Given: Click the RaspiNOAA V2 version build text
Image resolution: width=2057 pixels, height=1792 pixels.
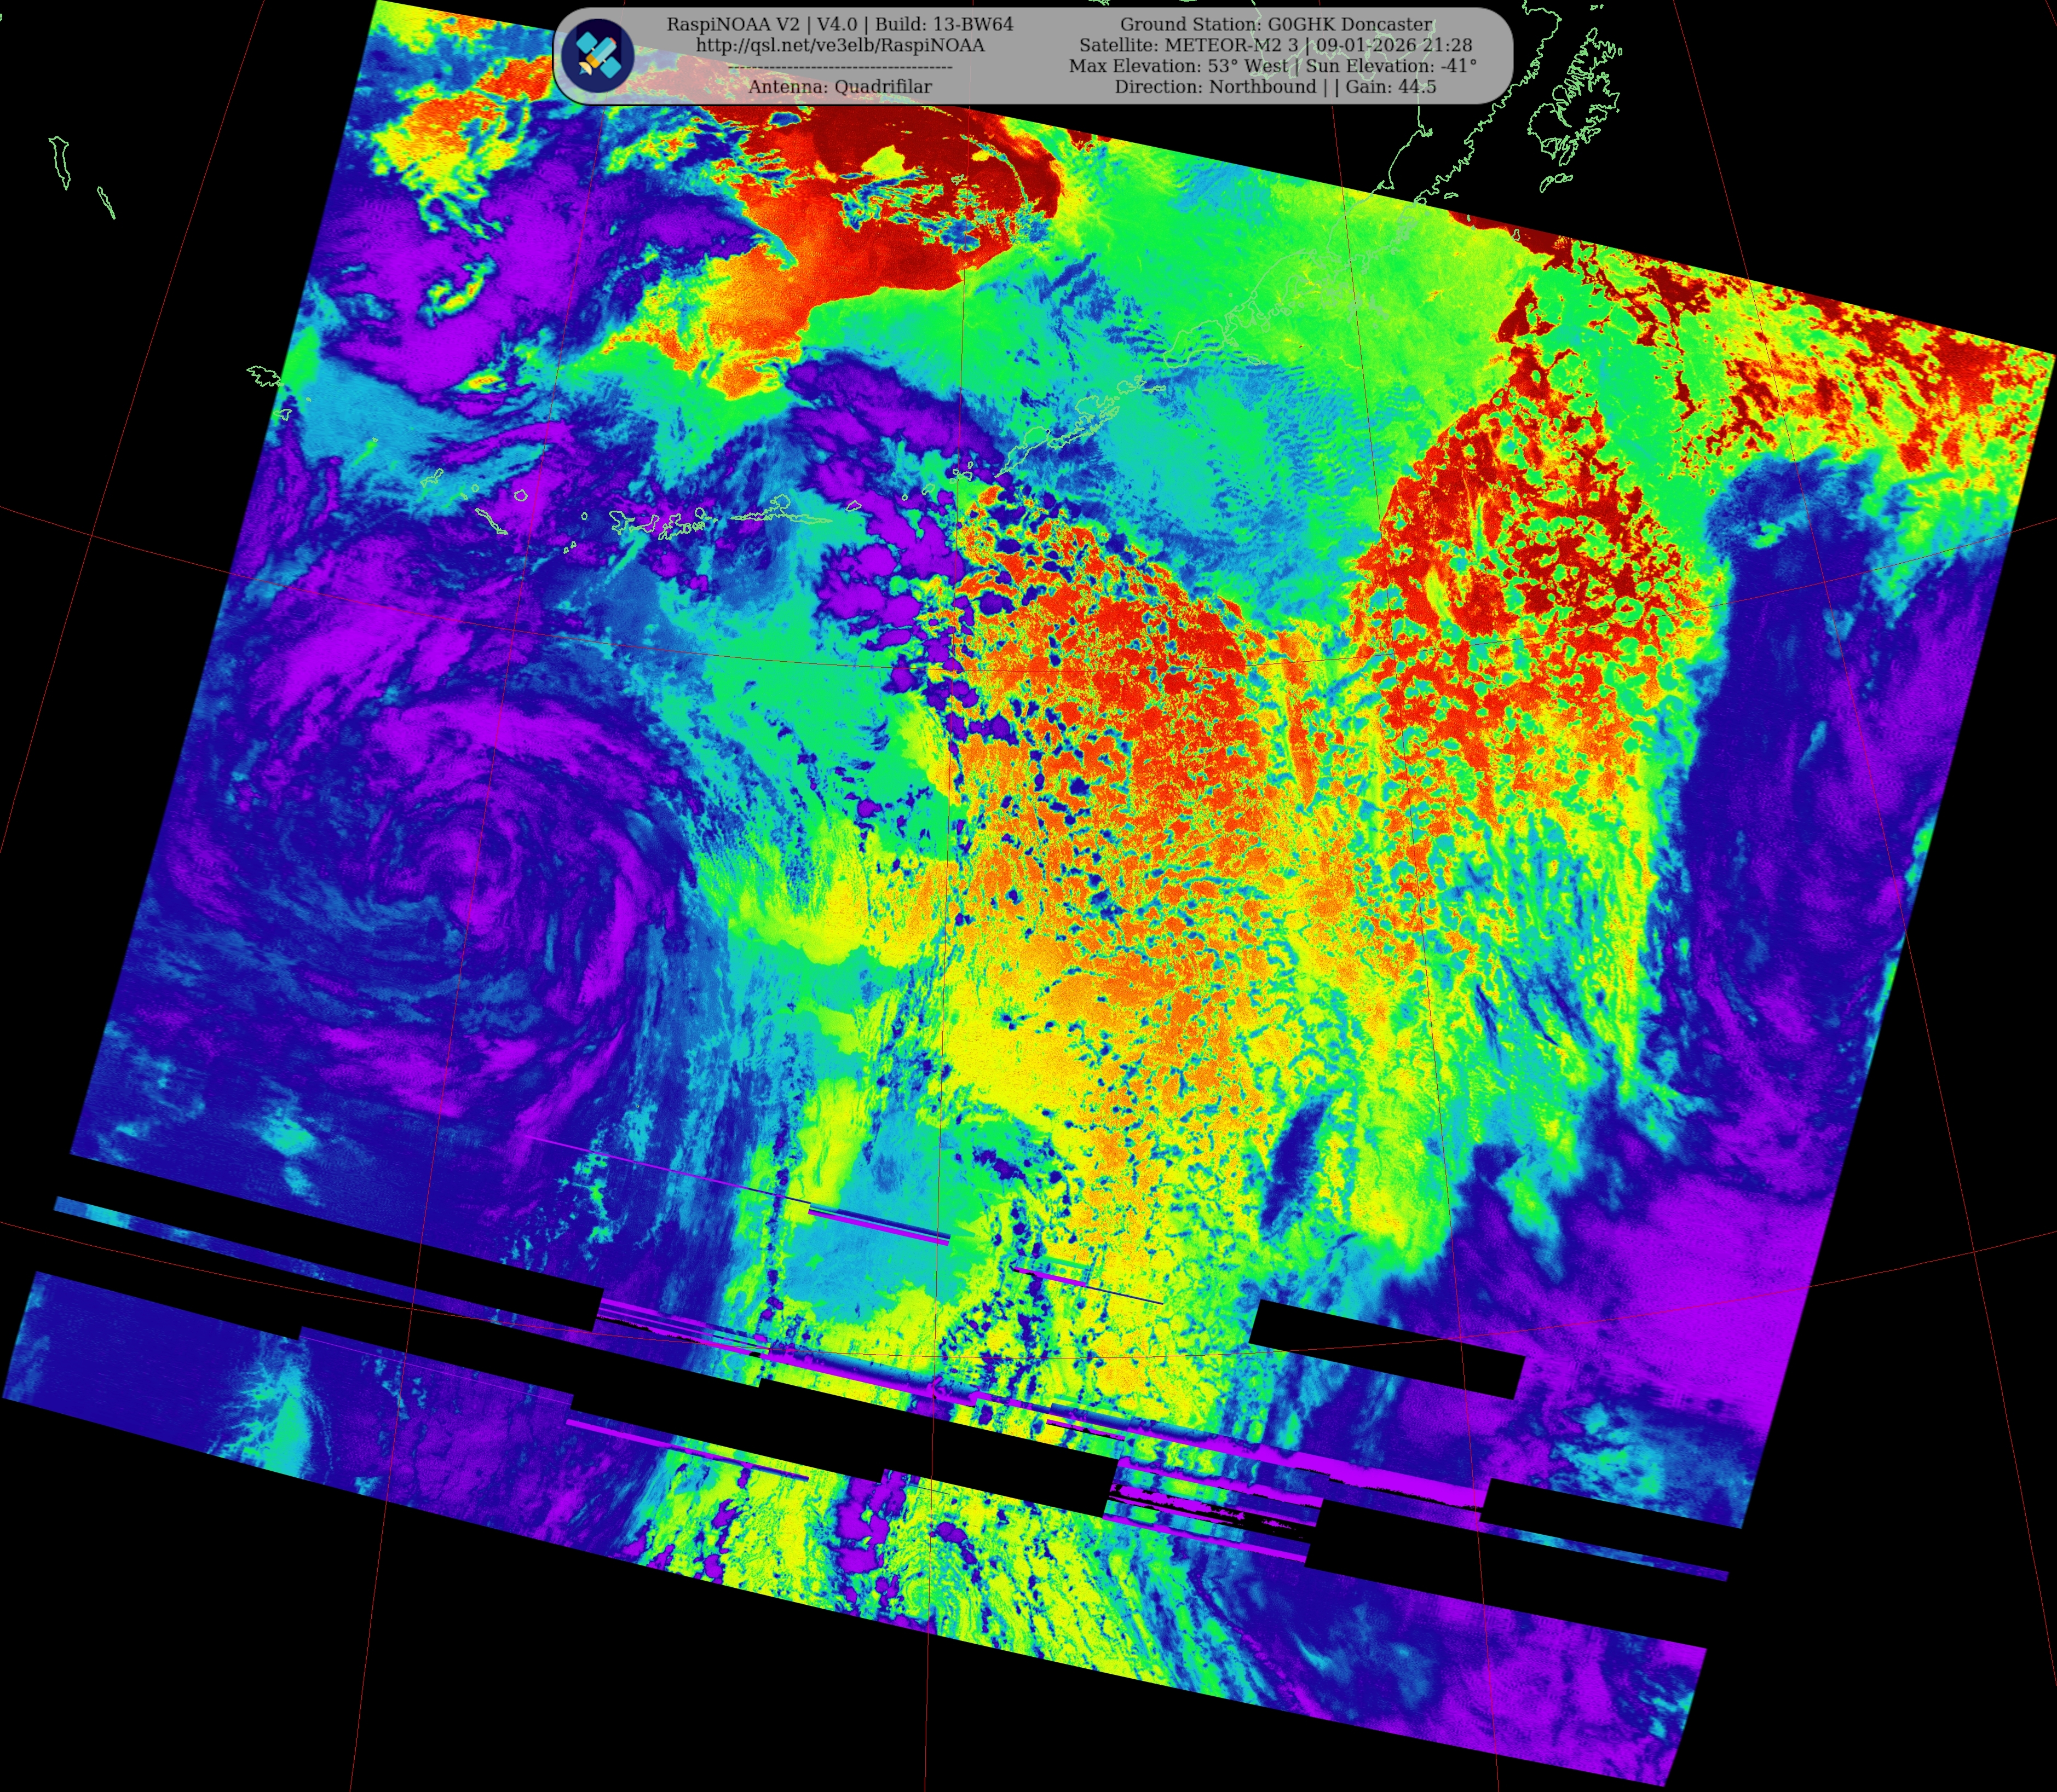Looking at the screenshot, I should click(839, 24).
